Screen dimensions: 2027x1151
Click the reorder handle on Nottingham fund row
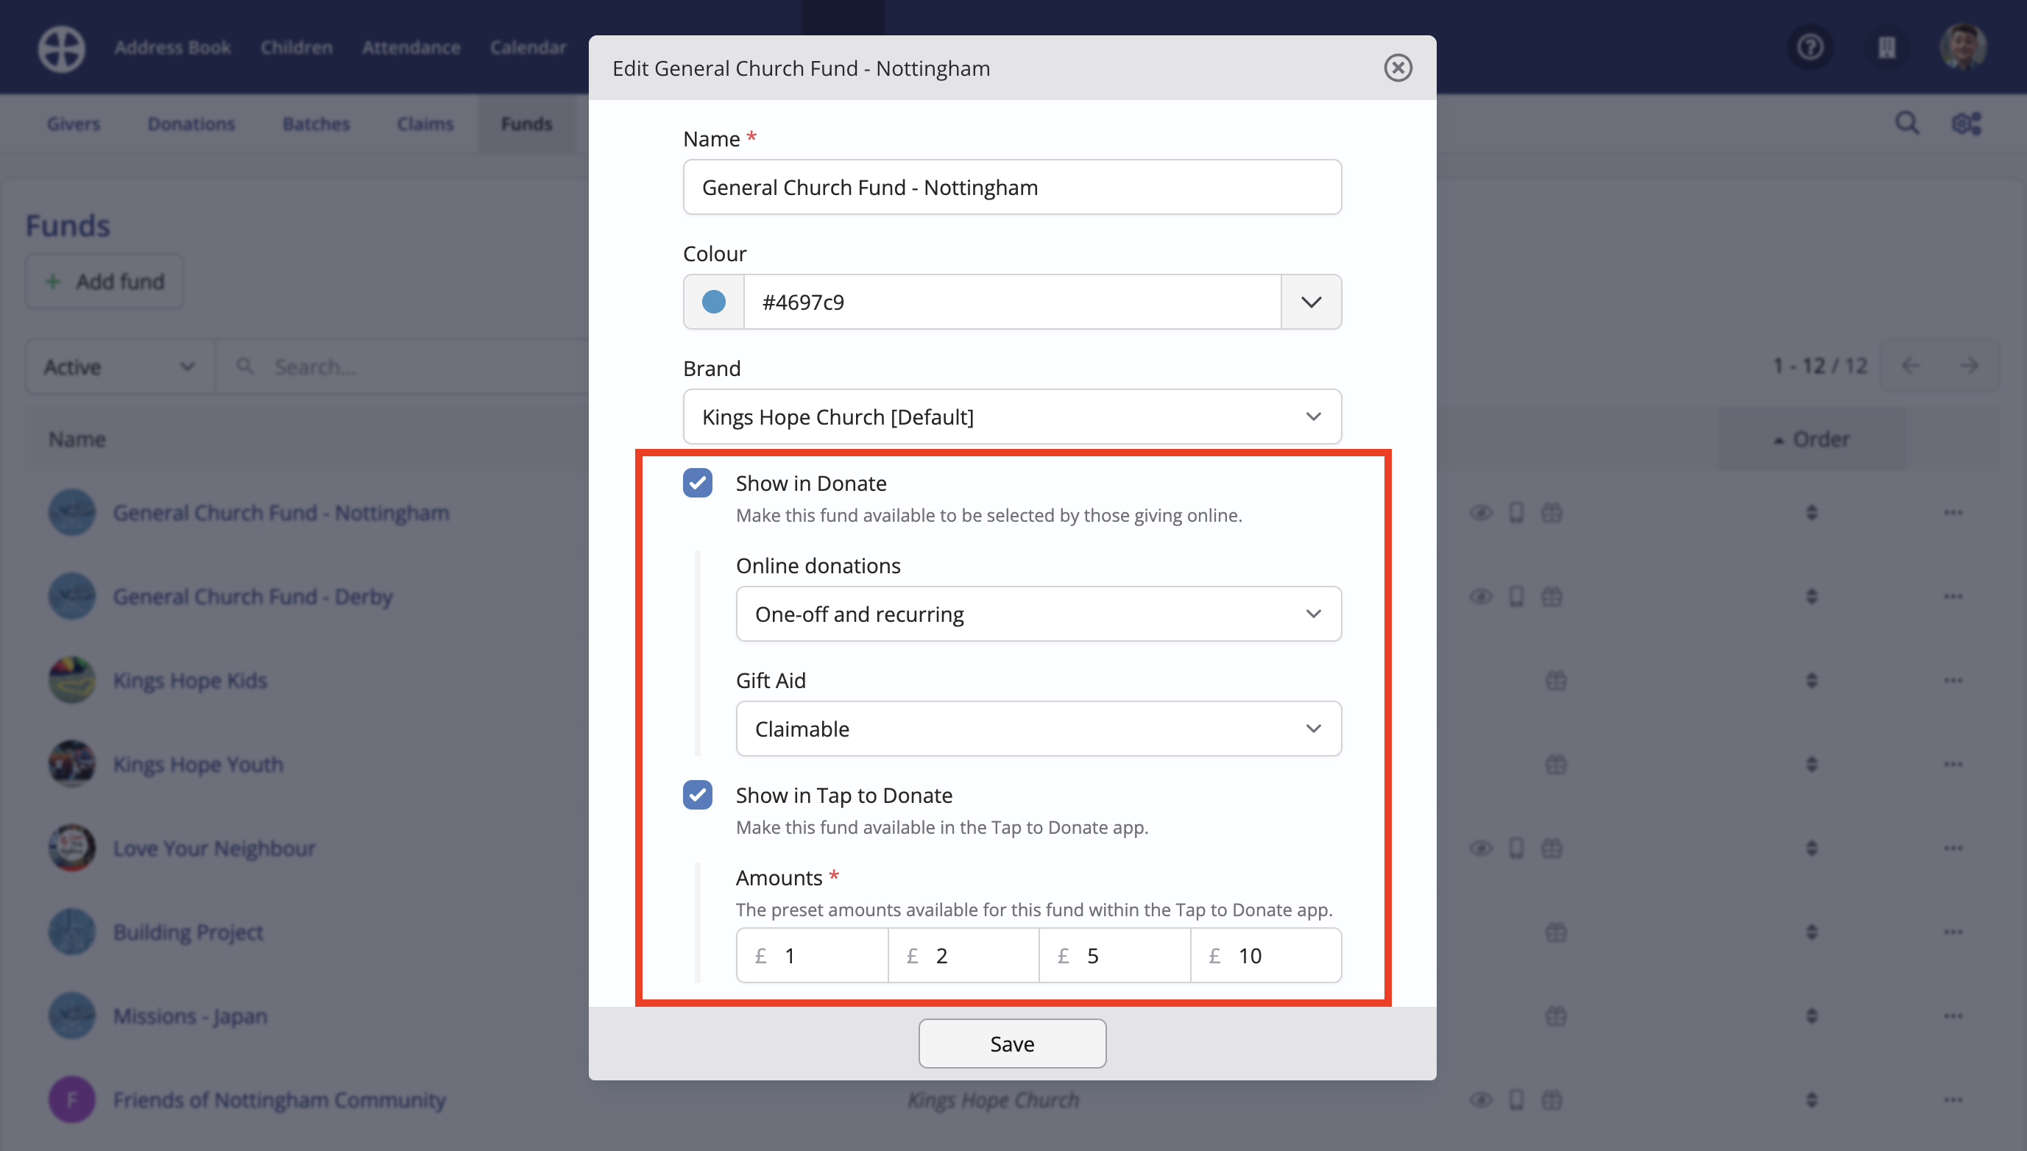pyautogui.click(x=1812, y=513)
